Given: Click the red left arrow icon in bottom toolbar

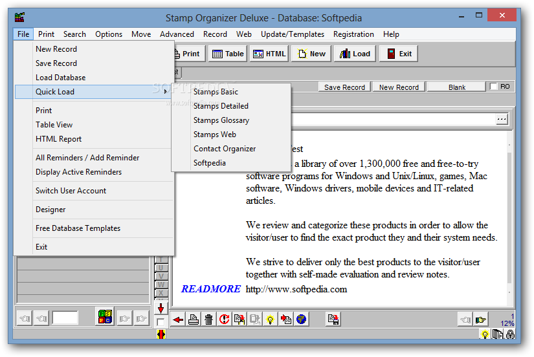Looking at the screenshot, I should [x=178, y=319].
